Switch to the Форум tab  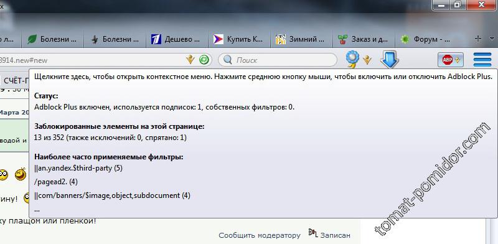[426, 39]
